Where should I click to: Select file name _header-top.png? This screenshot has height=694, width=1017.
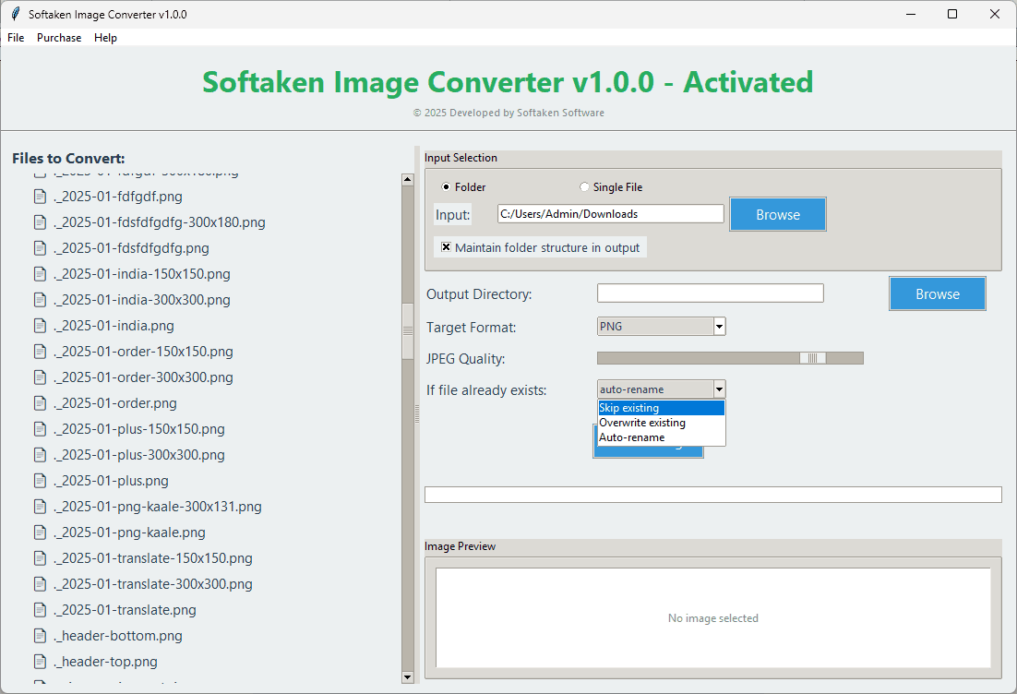click(x=106, y=662)
